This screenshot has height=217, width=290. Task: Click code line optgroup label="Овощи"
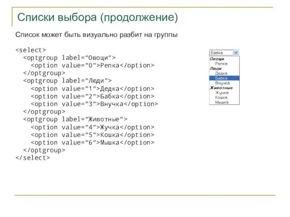[69, 58]
